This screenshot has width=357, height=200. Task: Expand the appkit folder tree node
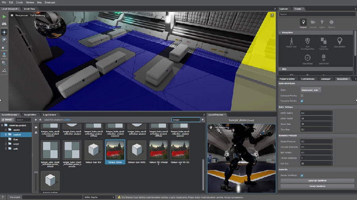point(6,130)
